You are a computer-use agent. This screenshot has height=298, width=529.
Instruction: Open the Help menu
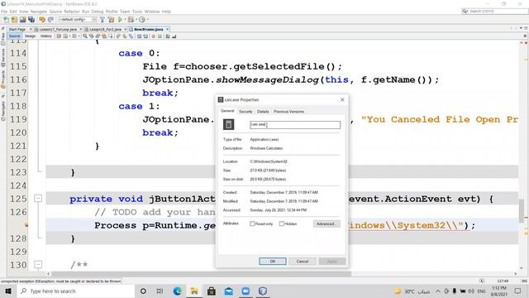[x=166, y=12]
